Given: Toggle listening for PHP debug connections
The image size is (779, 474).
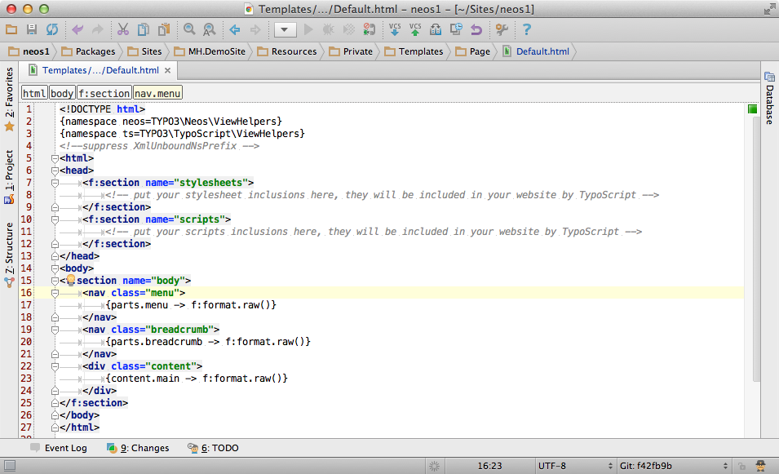Looking at the screenshot, I should pyautogui.click(x=370, y=30).
